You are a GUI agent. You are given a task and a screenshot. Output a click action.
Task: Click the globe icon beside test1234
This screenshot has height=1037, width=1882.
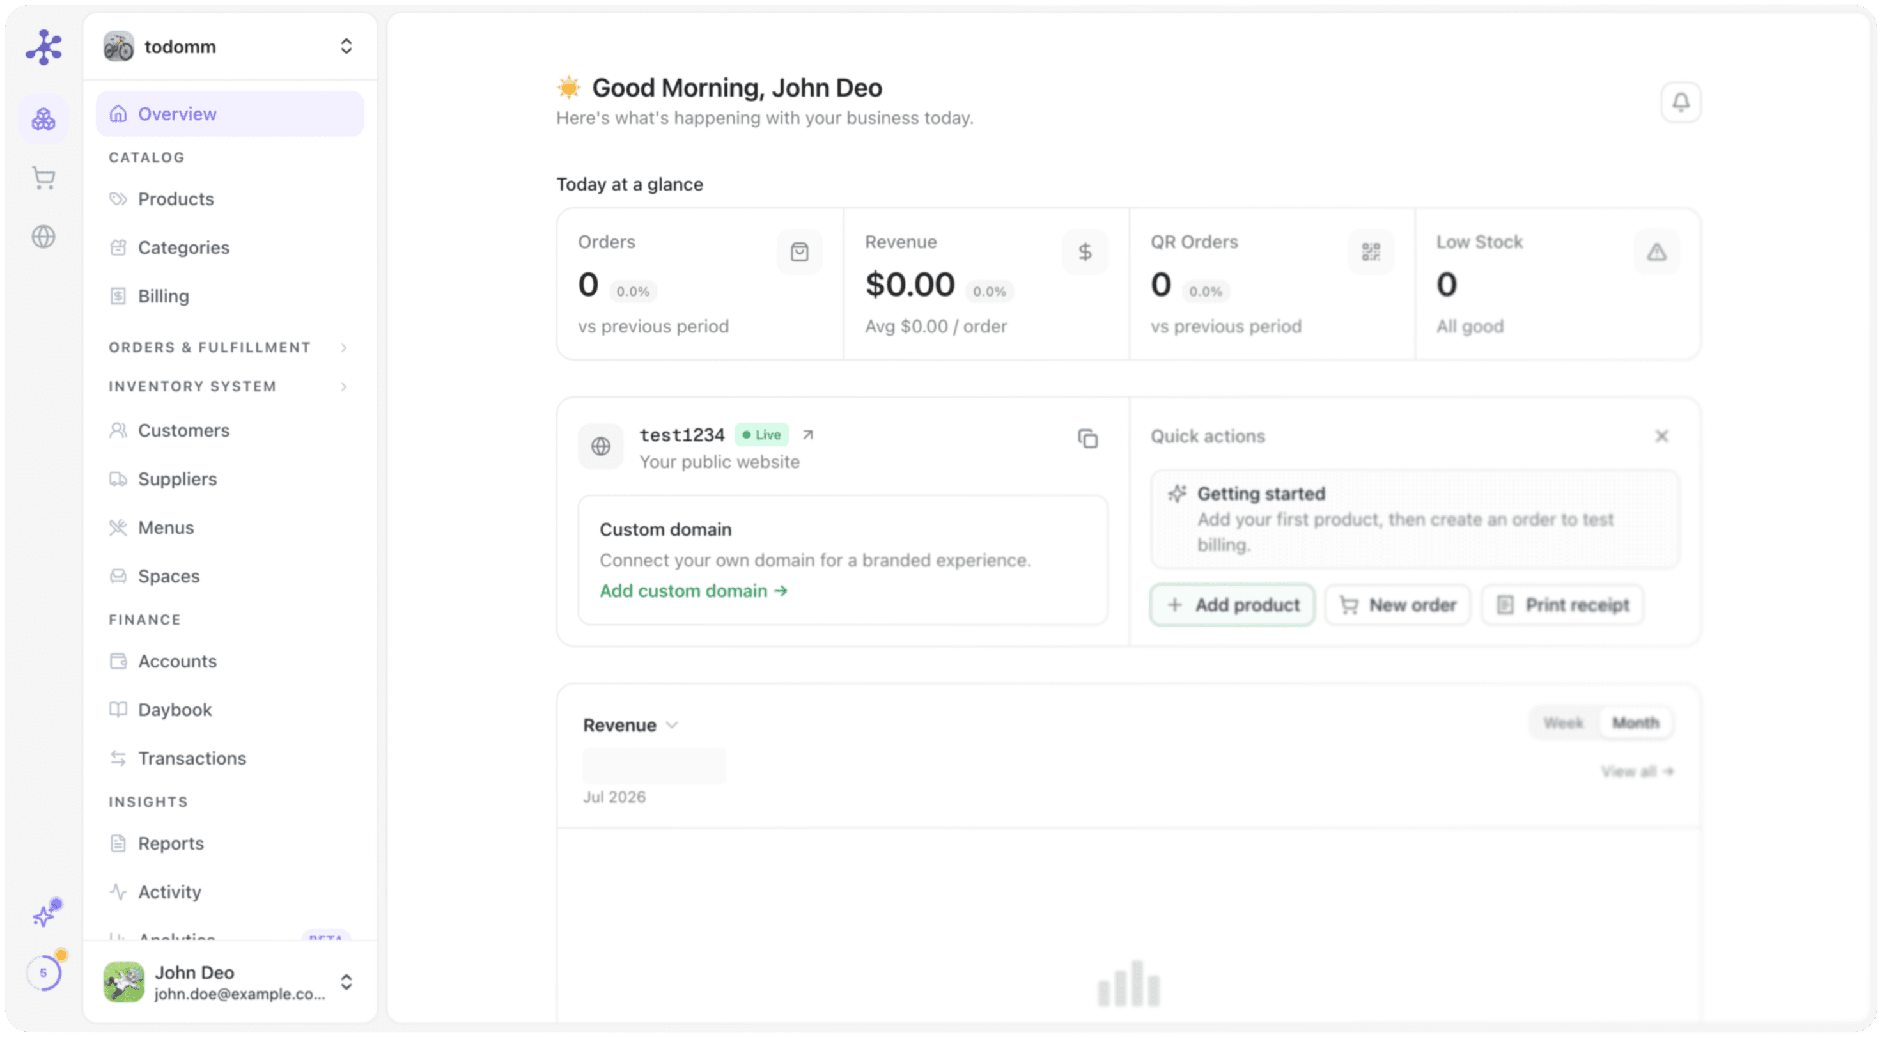click(x=600, y=446)
